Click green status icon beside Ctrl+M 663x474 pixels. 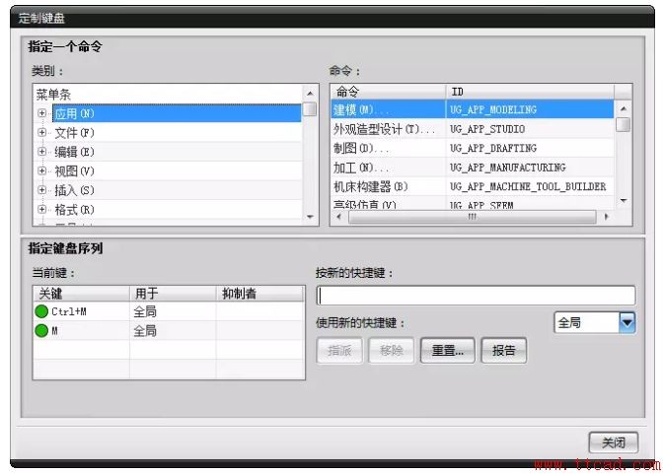point(41,311)
